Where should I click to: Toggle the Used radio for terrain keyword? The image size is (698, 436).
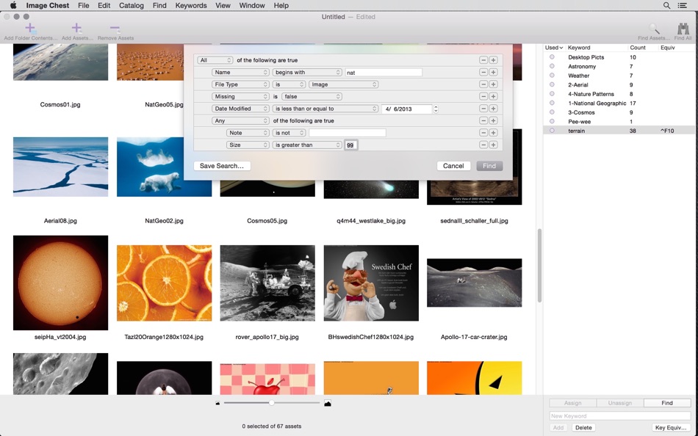coord(552,131)
